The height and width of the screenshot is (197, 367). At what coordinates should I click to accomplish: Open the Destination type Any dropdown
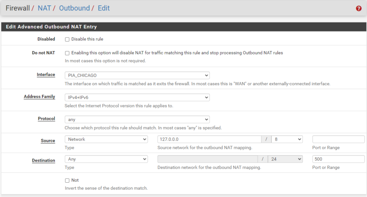[106, 159]
